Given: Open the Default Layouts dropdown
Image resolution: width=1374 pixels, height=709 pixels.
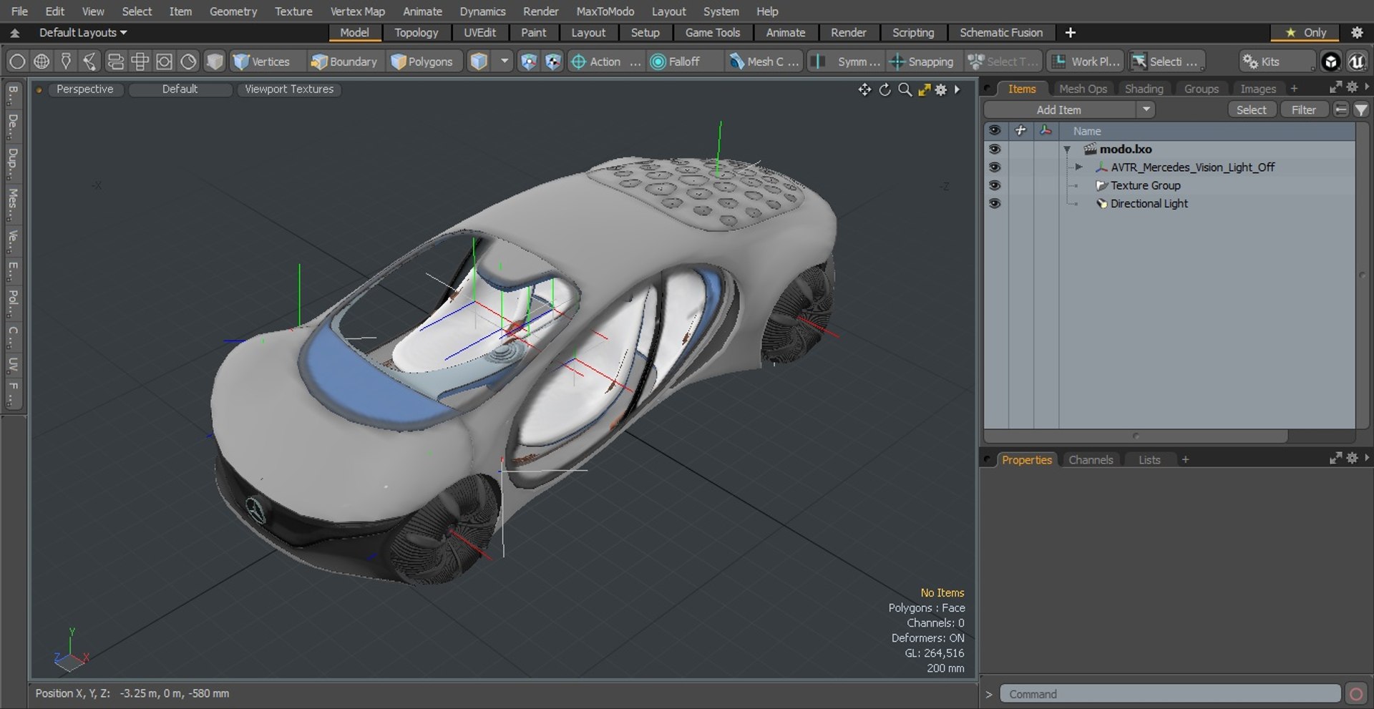Looking at the screenshot, I should (82, 33).
